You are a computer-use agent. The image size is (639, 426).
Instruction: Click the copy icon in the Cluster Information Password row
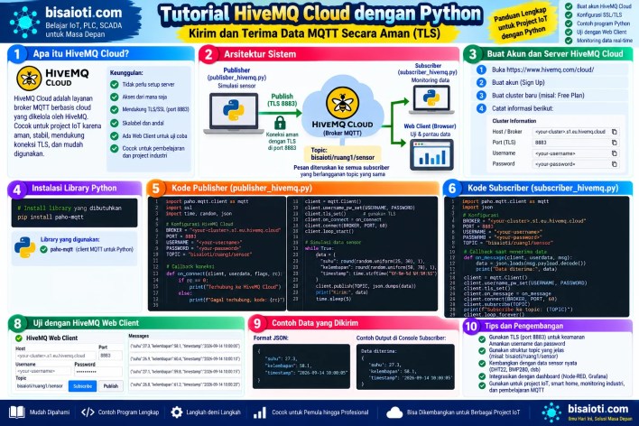(x=614, y=164)
